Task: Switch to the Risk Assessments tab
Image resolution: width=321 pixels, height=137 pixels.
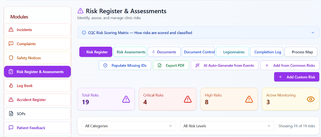Action: pos(130,52)
